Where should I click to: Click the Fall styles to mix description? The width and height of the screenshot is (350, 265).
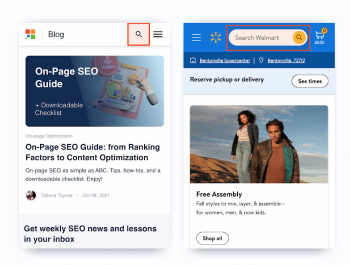[x=240, y=208]
